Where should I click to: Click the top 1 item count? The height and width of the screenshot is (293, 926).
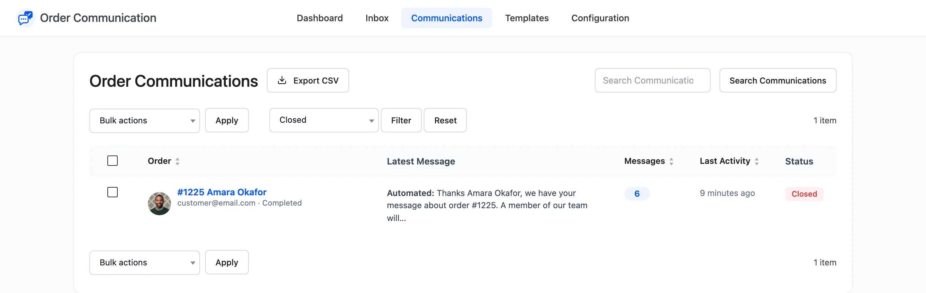pos(825,121)
